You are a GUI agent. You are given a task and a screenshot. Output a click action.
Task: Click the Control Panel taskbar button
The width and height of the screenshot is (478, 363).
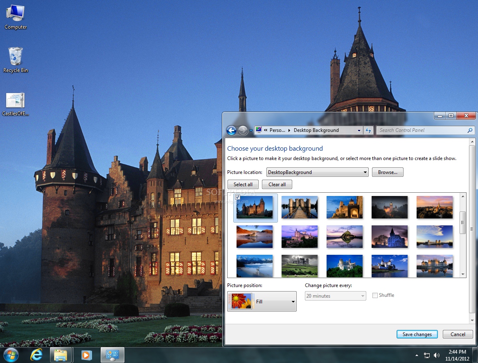coord(113,355)
